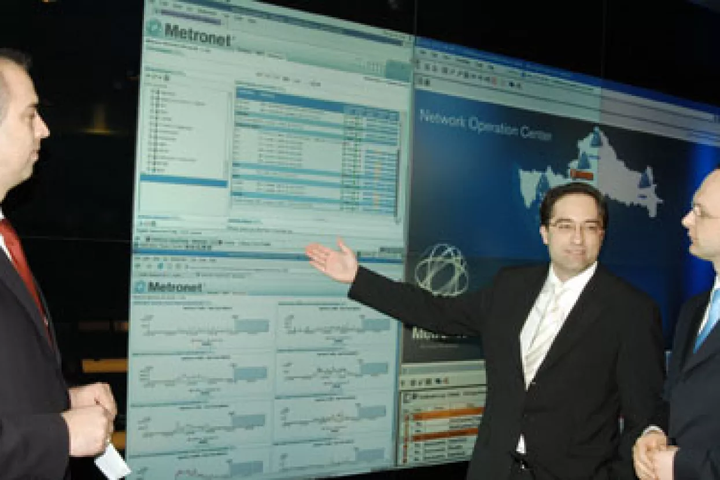This screenshot has height=480, width=720.
Task: Click the orbit globe logo below the map
Action: click(442, 269)
